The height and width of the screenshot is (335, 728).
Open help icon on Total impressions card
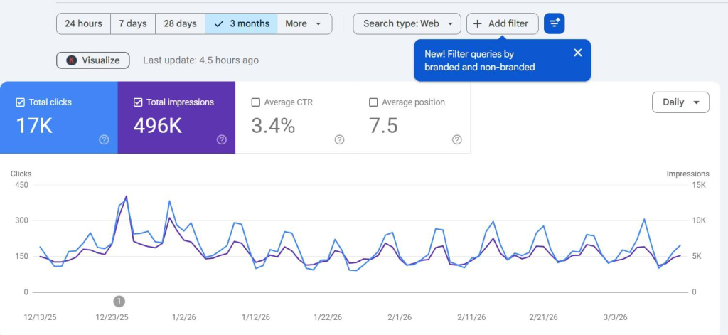pyautogui.click(x=222, y=140)
